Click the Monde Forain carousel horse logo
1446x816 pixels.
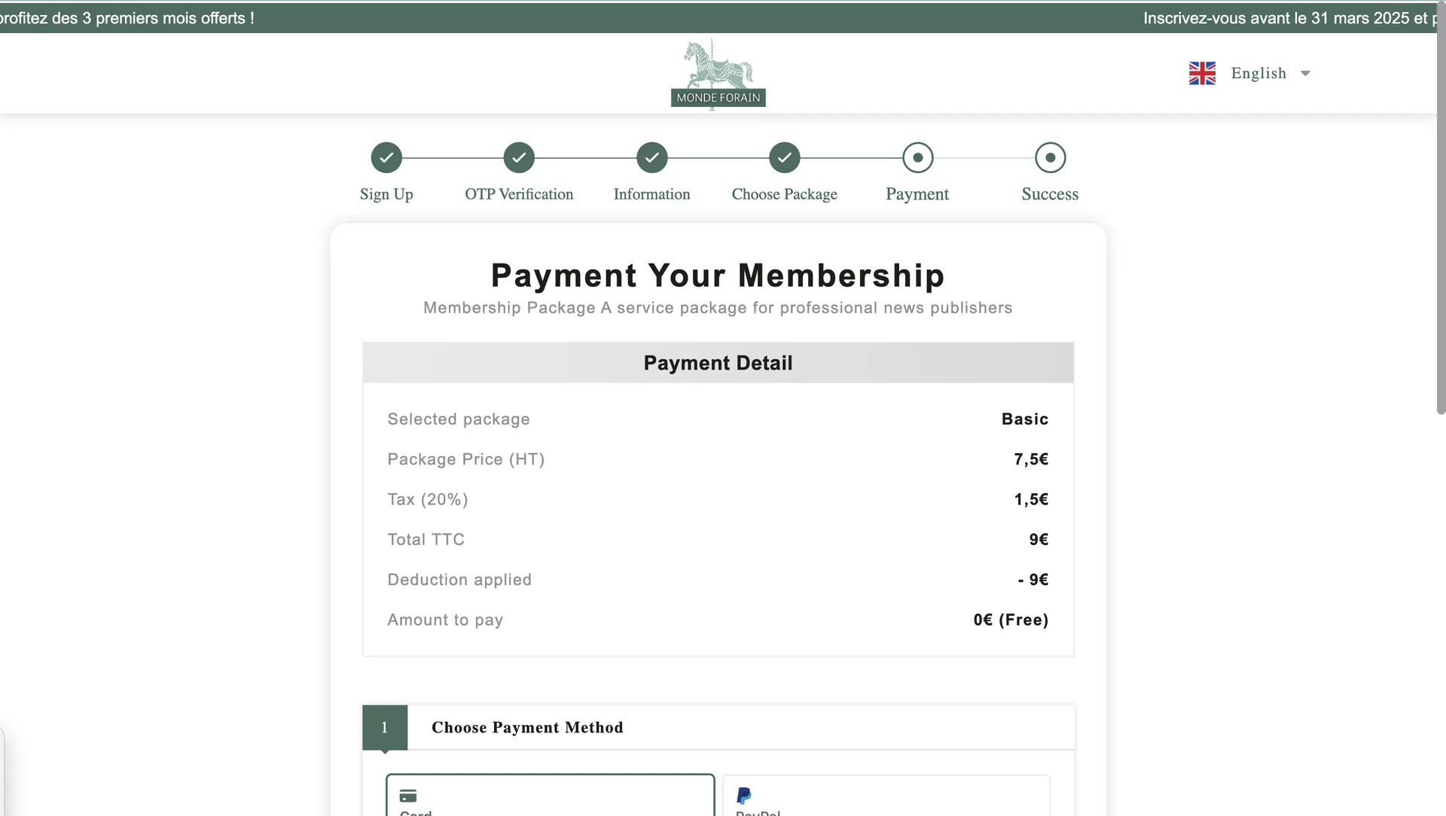click(718, 75)
